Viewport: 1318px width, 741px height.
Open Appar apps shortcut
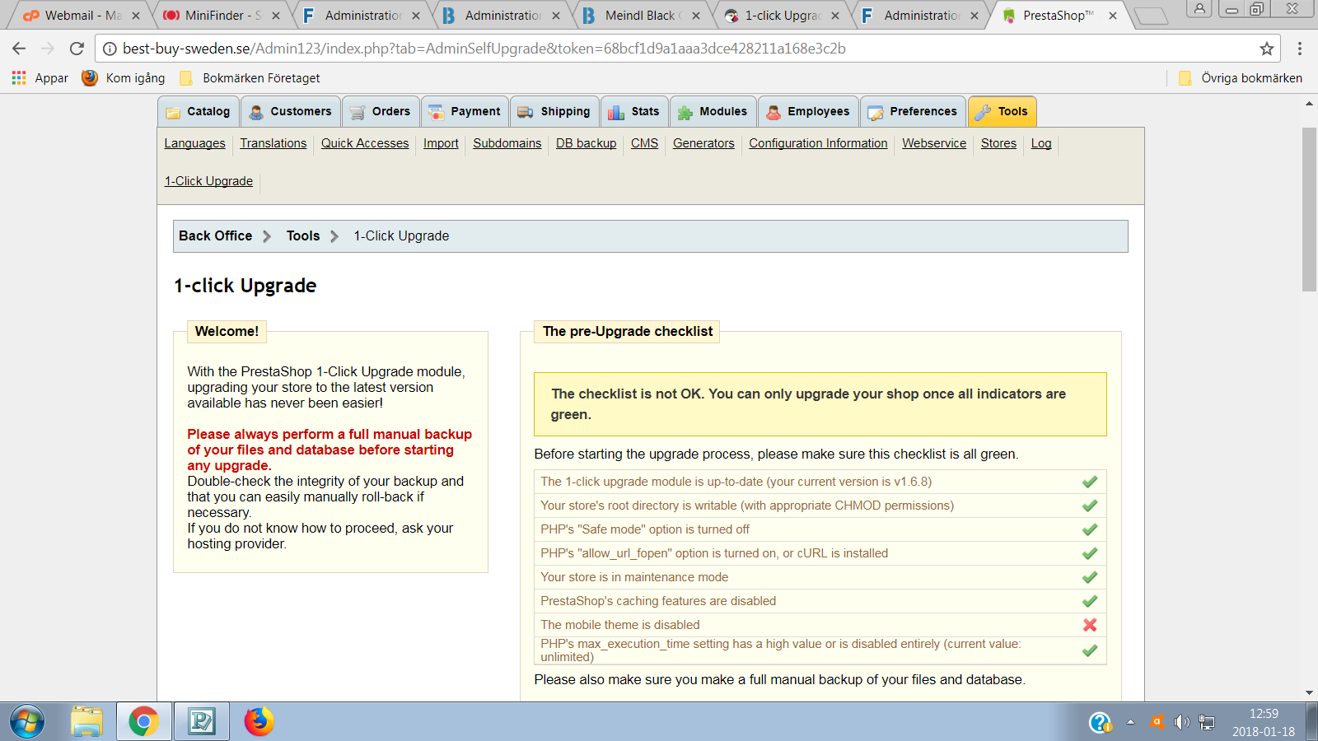coord(40,78)
